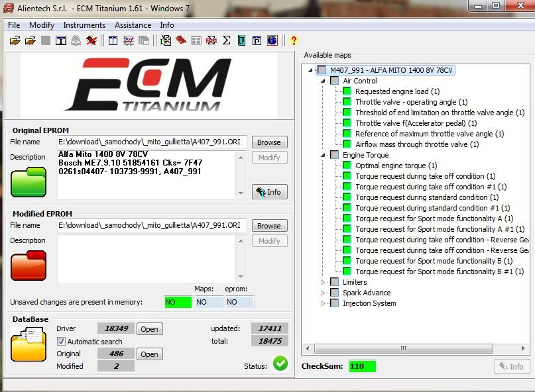Click the green CheckSum value 110
The height and width of the screenshot is (392, 535).
tap(362, 366)
